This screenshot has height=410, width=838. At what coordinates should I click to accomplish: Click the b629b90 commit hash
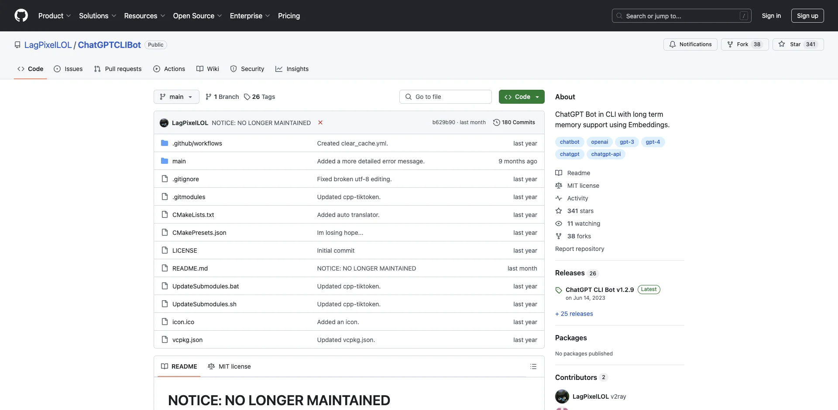443,122
